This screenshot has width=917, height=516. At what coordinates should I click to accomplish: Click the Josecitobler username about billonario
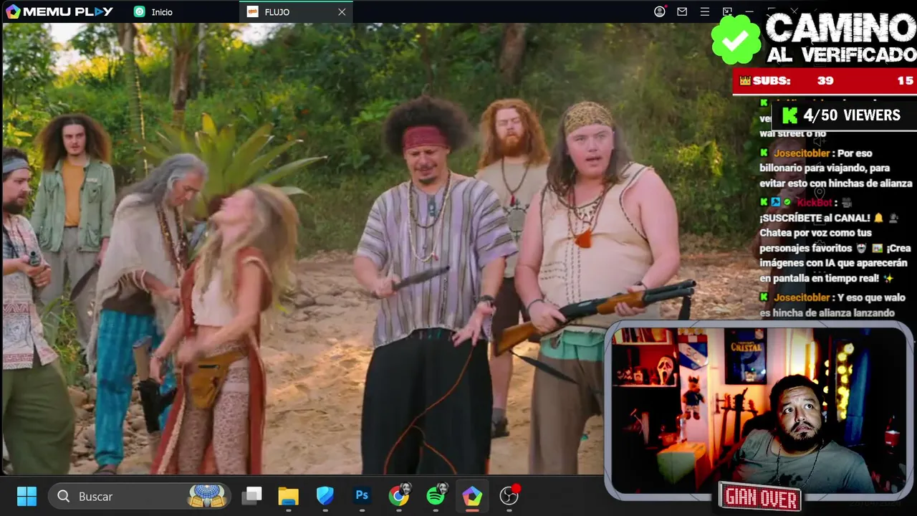[x=800, y=153]
